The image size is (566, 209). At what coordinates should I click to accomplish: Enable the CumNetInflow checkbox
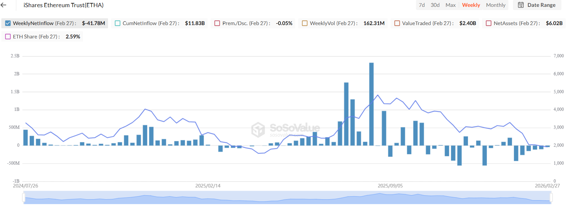(117, 23)
